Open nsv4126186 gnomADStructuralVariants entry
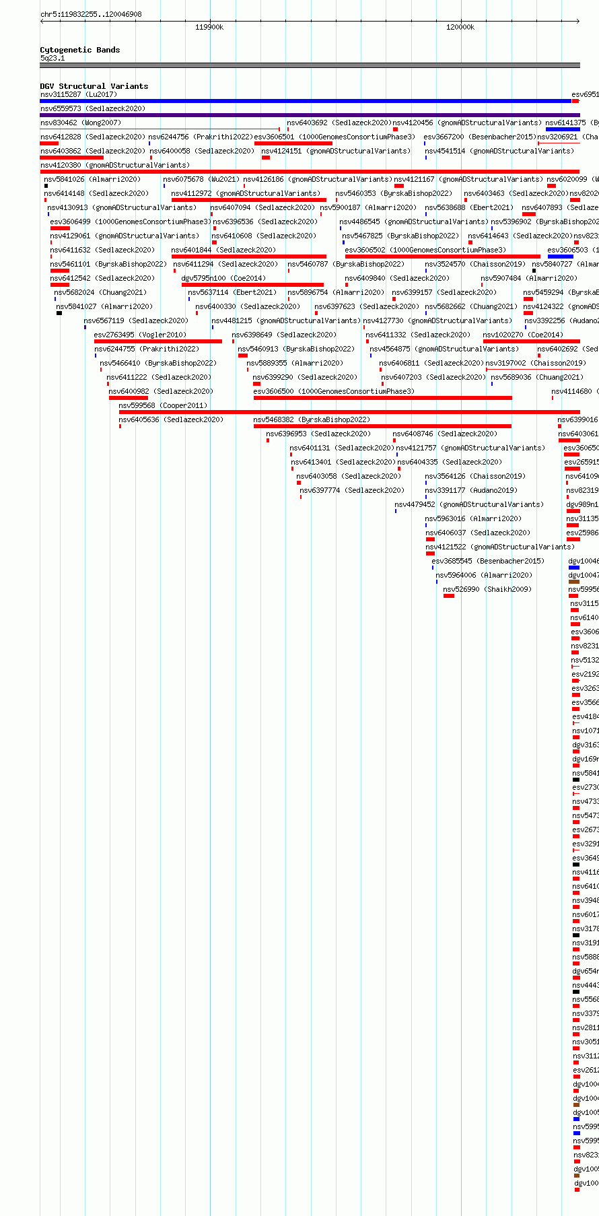 coord(318,179)
